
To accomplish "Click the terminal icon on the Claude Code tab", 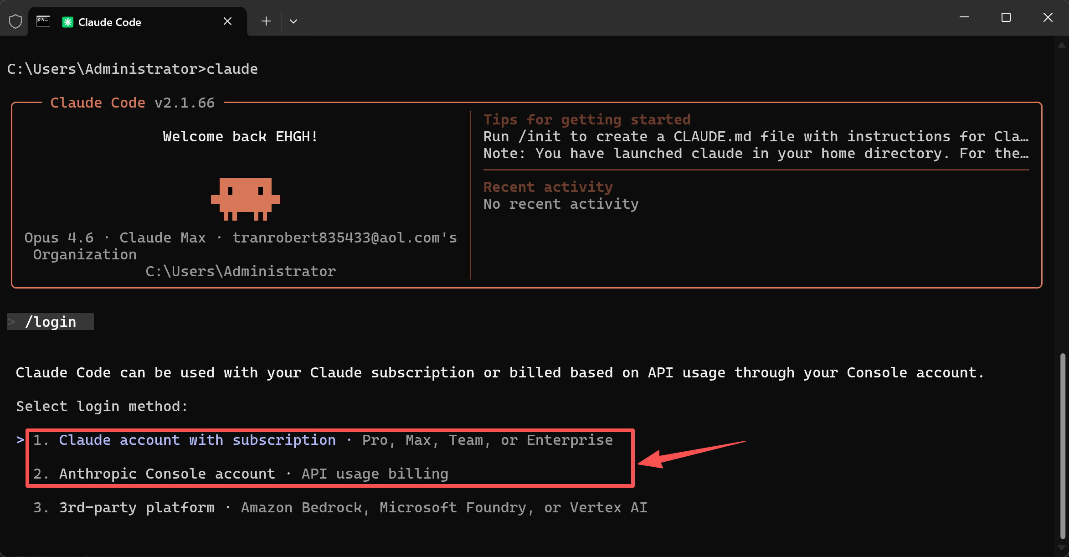I will click(x=43, y=21).
